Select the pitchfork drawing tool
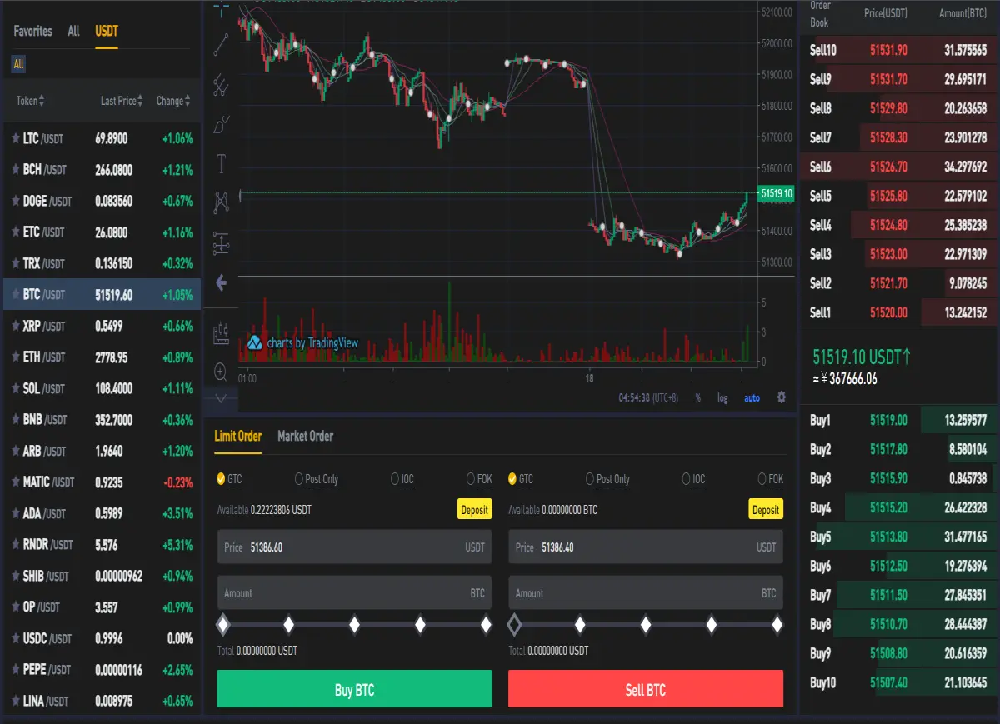The image size is (1000, 724). [221, 84]
